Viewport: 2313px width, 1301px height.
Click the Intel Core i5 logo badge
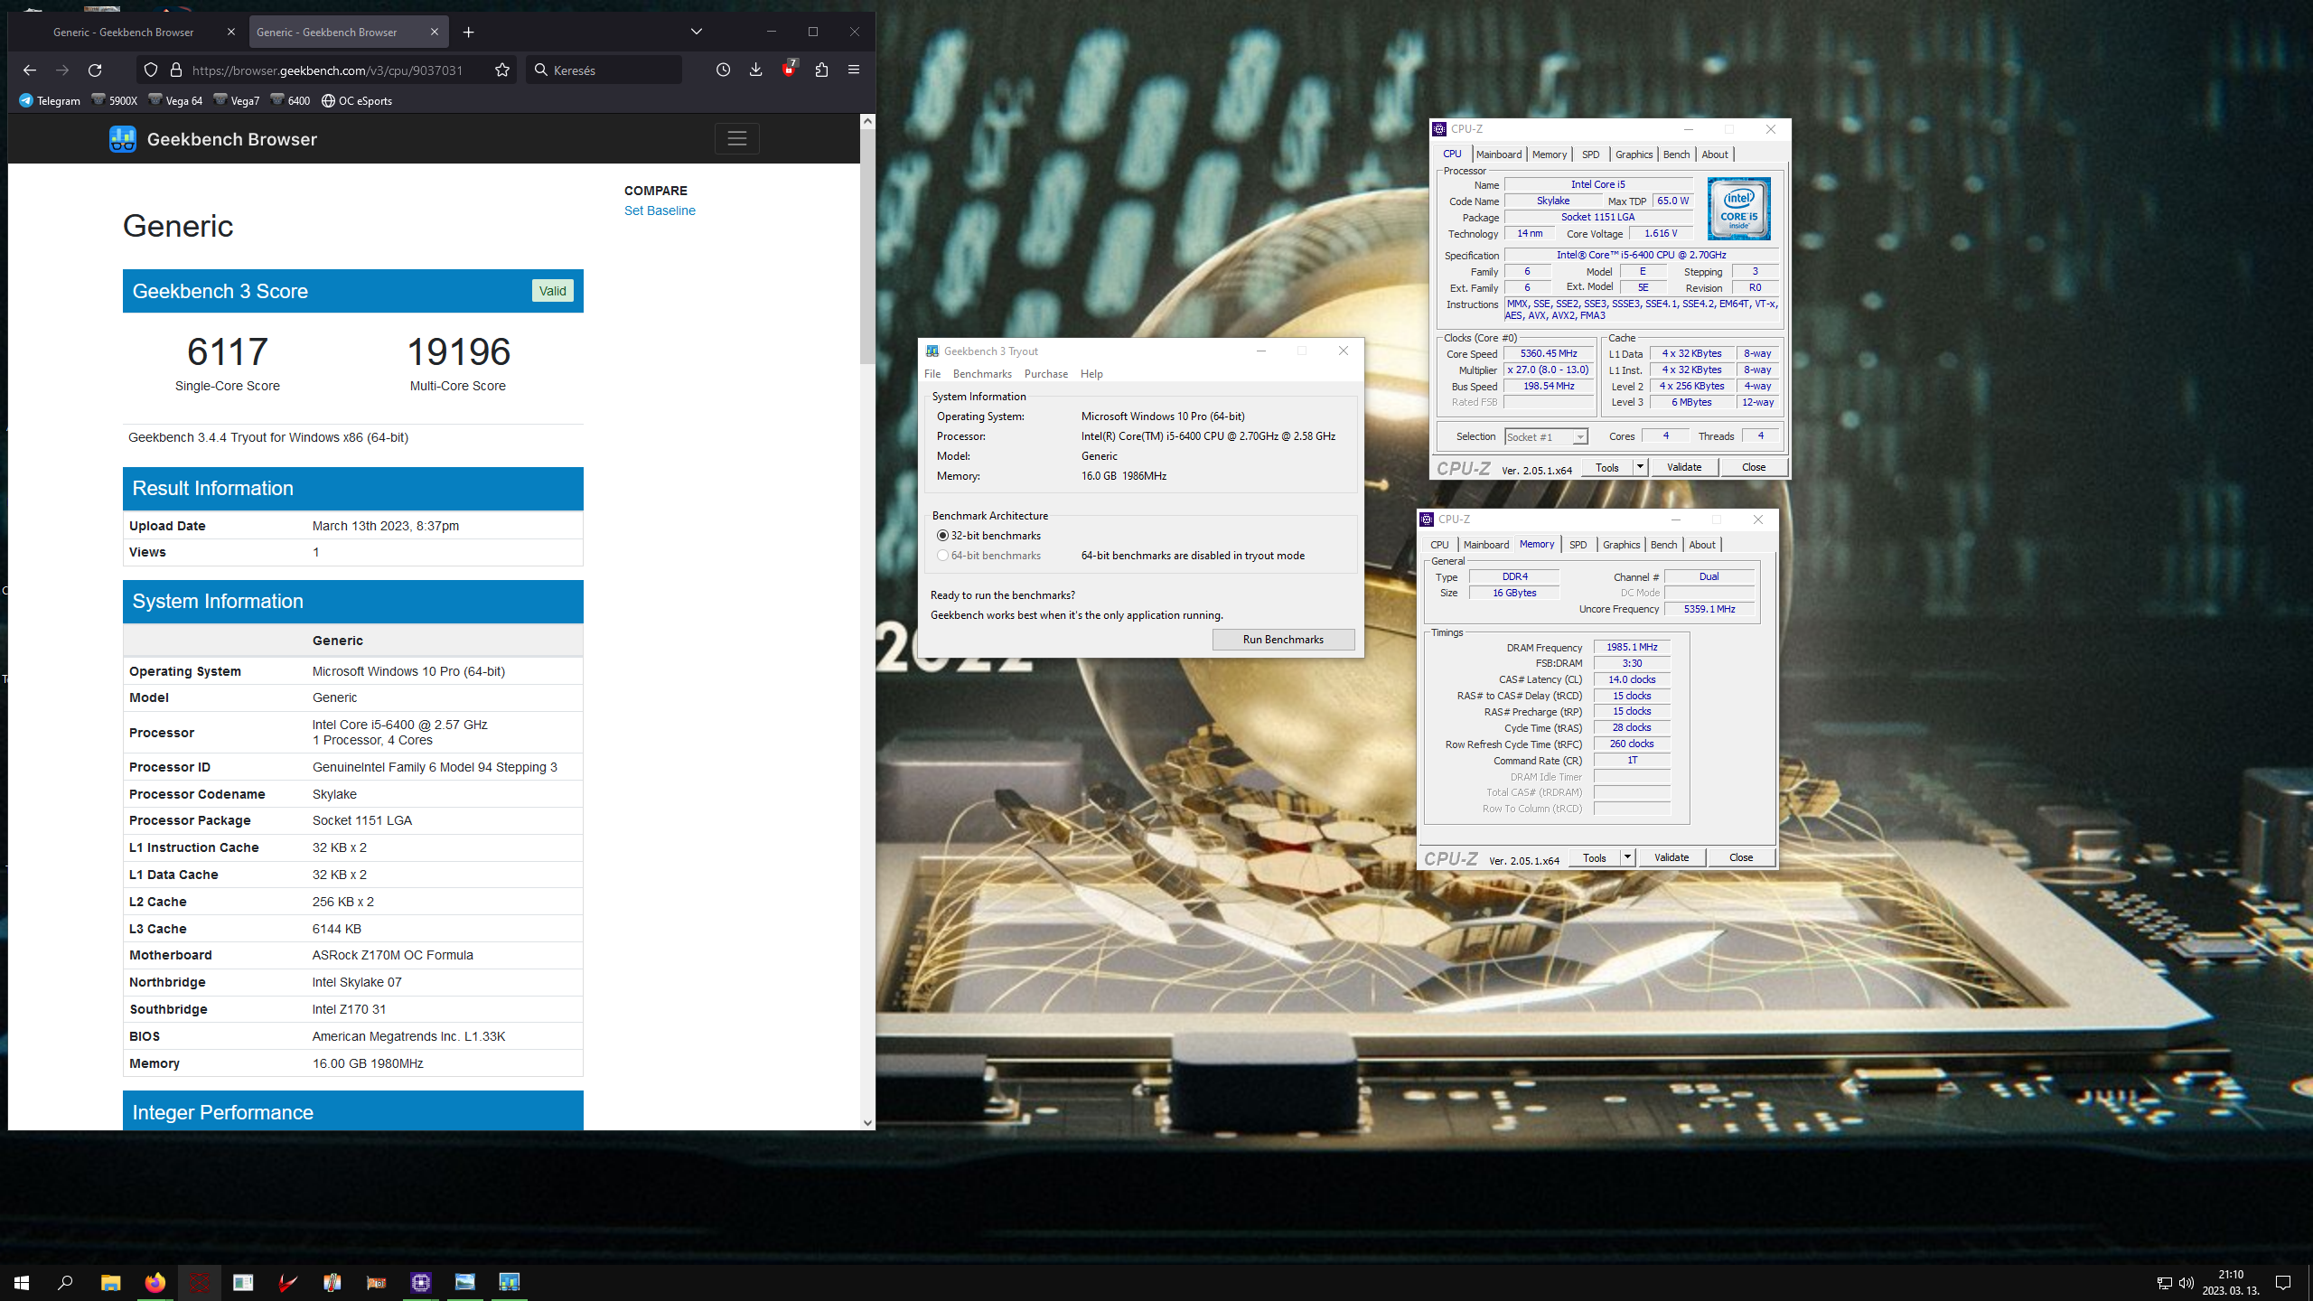pyautogui.click(x=1739, y=209)
